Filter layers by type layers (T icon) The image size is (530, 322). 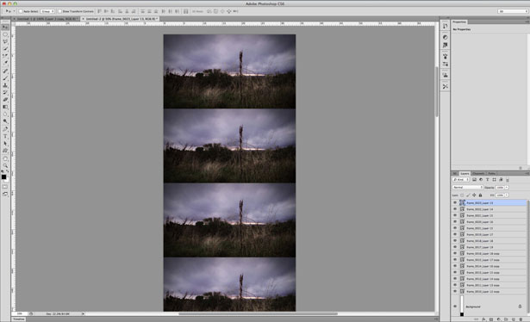[488, 180]
